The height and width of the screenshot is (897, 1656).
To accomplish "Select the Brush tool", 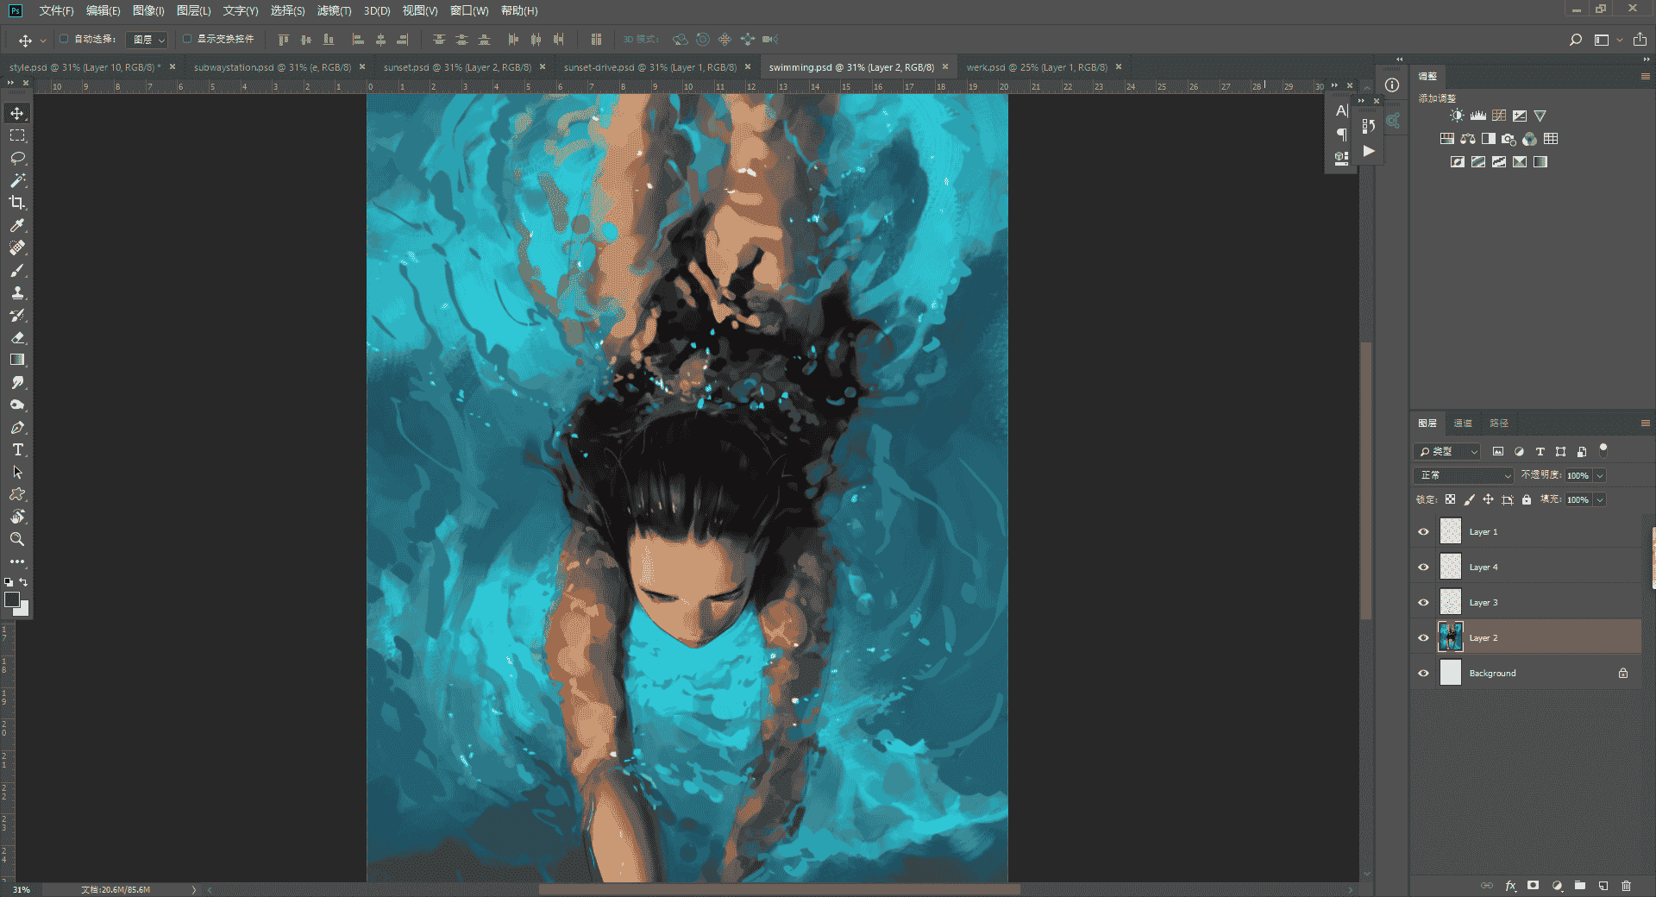I will click(x=17, y=271).
